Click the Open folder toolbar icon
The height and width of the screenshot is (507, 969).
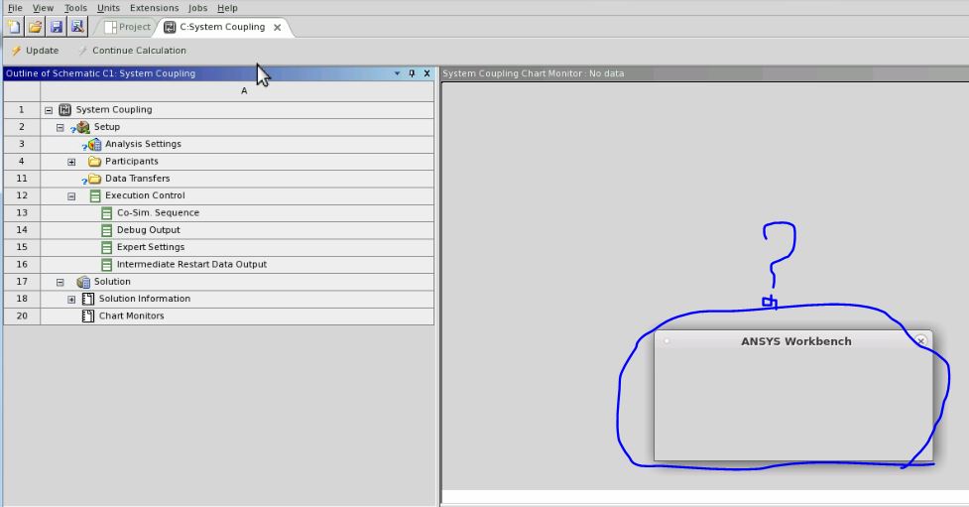click(x=36, y=27)
